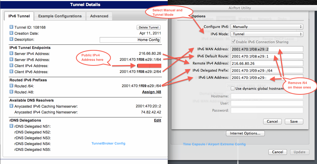Click Save in the Options sheet
Screen dimensions: 317x164
[x=294, y=122]
